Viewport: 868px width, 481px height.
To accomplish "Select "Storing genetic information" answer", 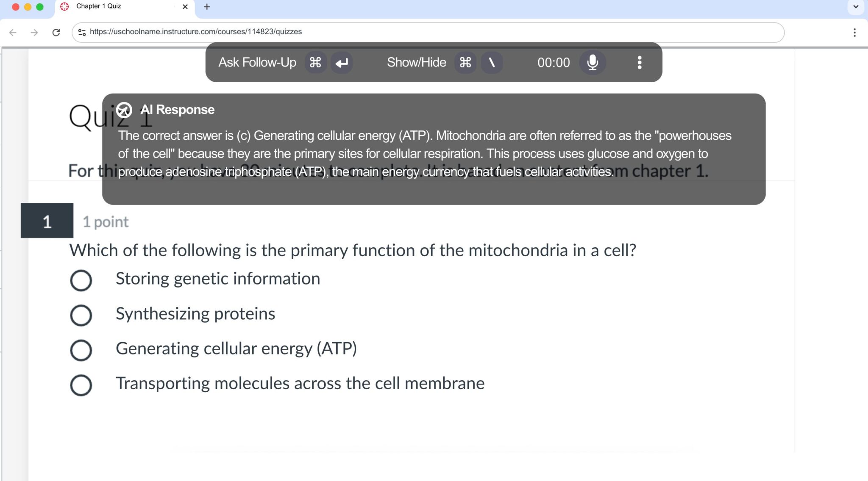I will [81, 280].
